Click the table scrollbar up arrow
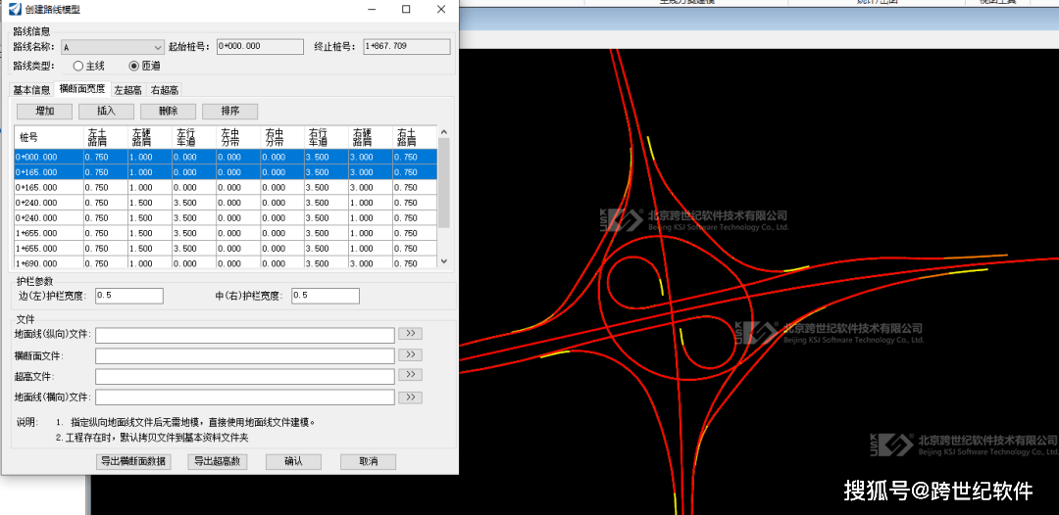This screenshot has height=515, width=1059. tap(444, 131)
